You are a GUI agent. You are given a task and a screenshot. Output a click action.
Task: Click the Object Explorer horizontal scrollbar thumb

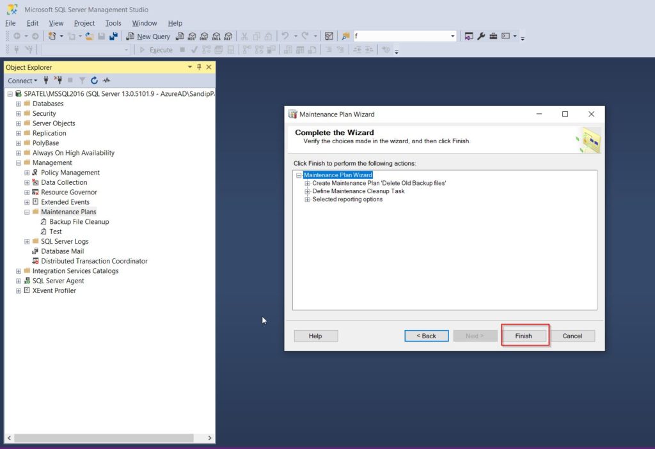[x=104, y=437]
